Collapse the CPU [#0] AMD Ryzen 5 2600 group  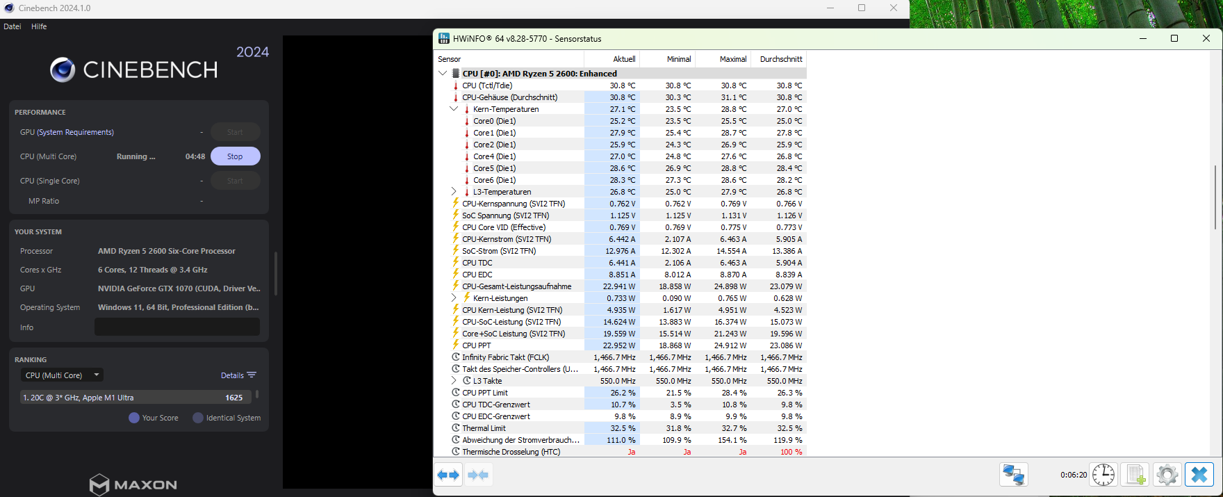click(443, 73)
